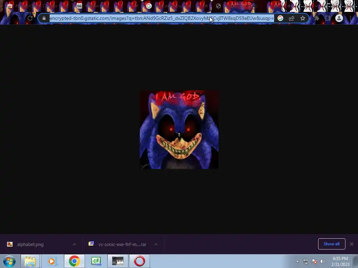Open the taskbar app with dark thumbnail
The image size is (358, 268).
tap(118, 261)
